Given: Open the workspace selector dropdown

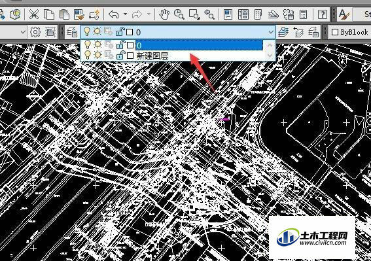Looking at the screenshot, I should [x=23, y=31].
